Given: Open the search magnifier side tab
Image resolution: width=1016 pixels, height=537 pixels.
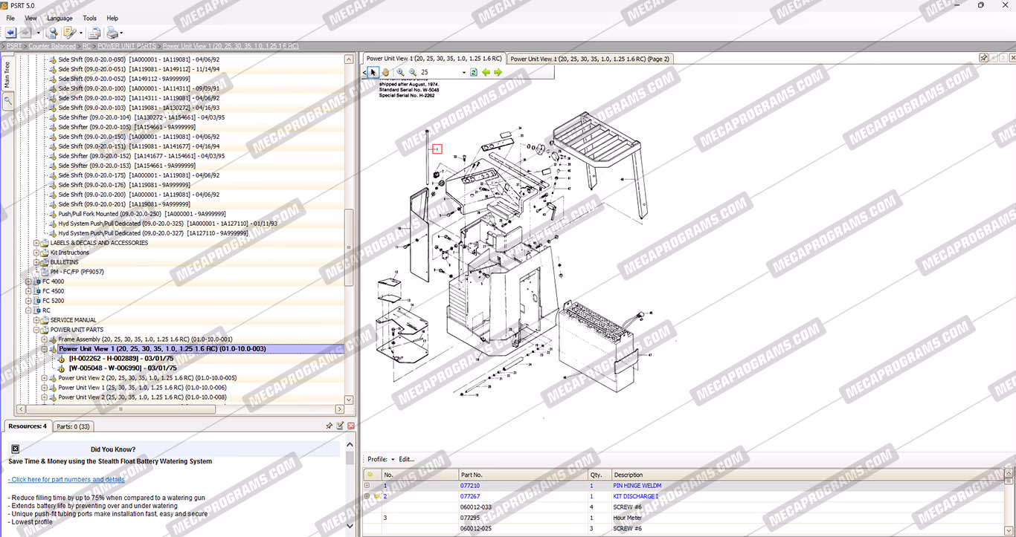Looking at the screenshot, I should coord(8,101).
